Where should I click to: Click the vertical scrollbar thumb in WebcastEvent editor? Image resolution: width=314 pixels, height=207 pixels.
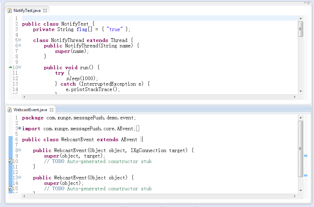(x=301, y=149)
